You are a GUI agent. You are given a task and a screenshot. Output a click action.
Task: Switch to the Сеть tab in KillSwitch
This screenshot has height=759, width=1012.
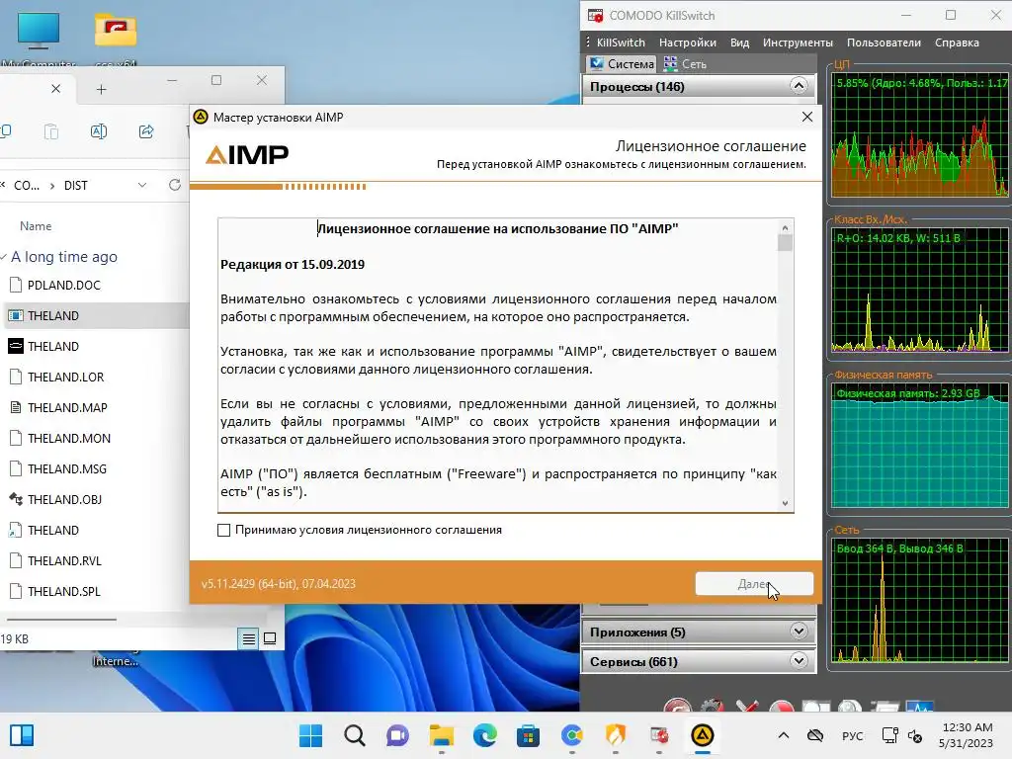point(685,64)
